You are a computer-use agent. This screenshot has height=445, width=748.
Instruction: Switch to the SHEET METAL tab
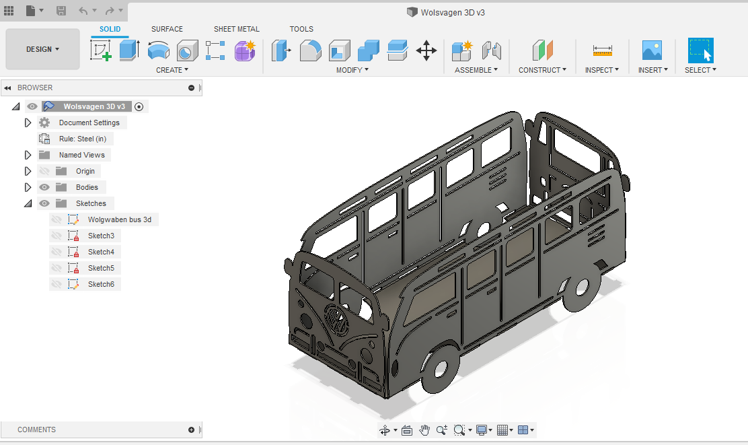(237, 29)
